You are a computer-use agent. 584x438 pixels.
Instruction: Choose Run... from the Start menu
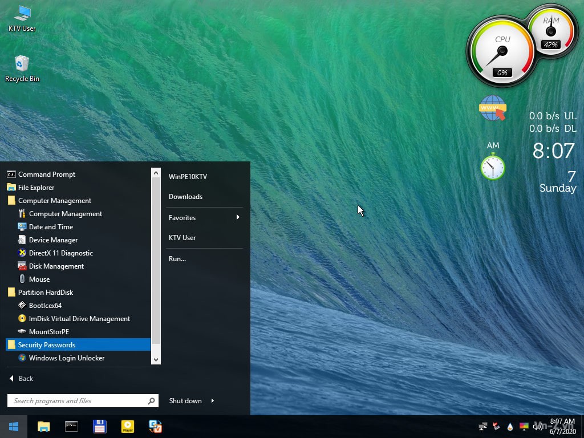(177, 259)
